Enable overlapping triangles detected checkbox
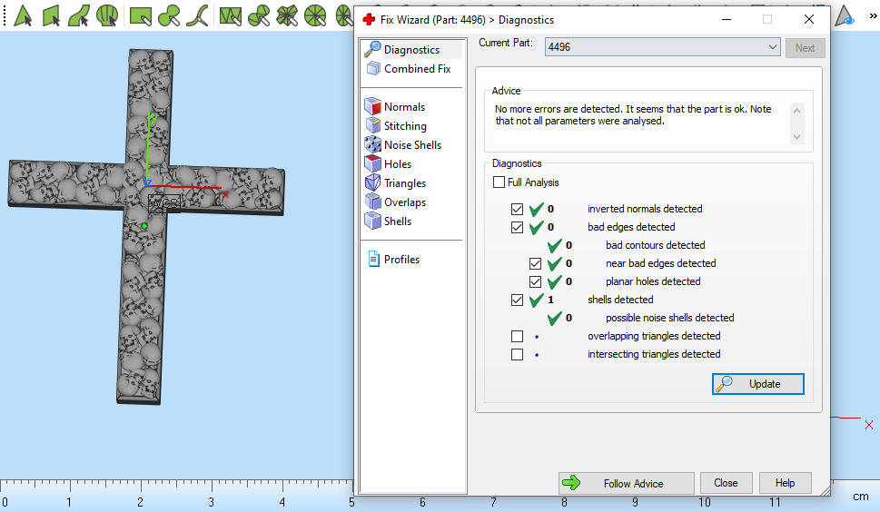880x512 pixels. point(518,336)
